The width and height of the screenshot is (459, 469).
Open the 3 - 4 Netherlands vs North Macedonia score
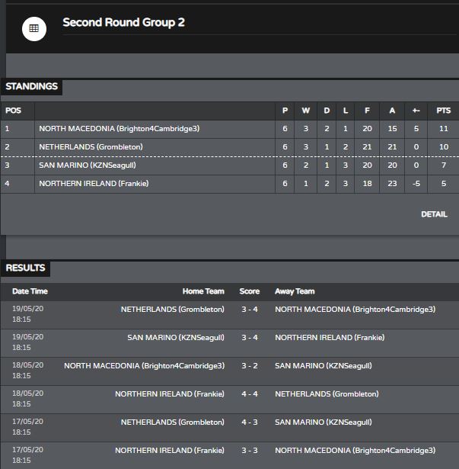(x=250, y=310)
